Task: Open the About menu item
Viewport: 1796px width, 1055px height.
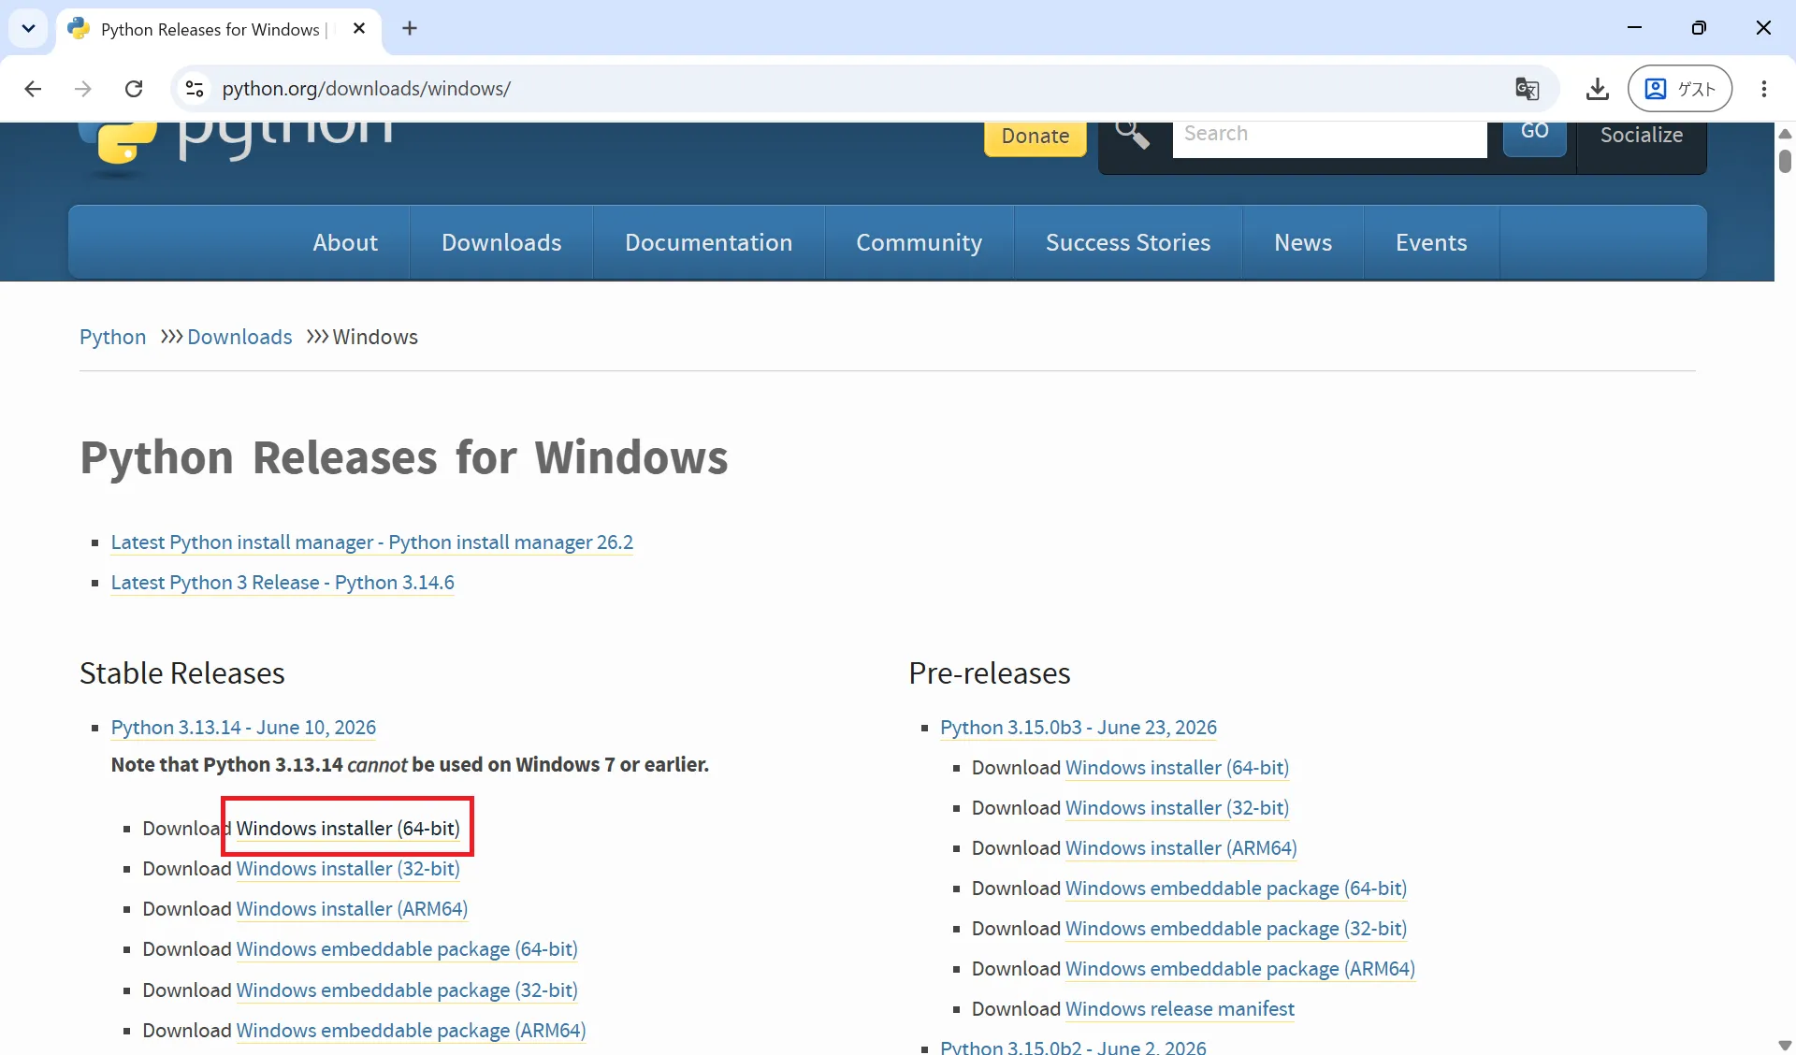Action: point(345,242)
